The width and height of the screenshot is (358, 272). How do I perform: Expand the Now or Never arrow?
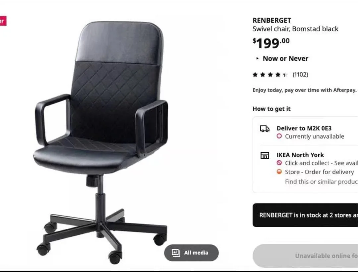tap(257, 58)
